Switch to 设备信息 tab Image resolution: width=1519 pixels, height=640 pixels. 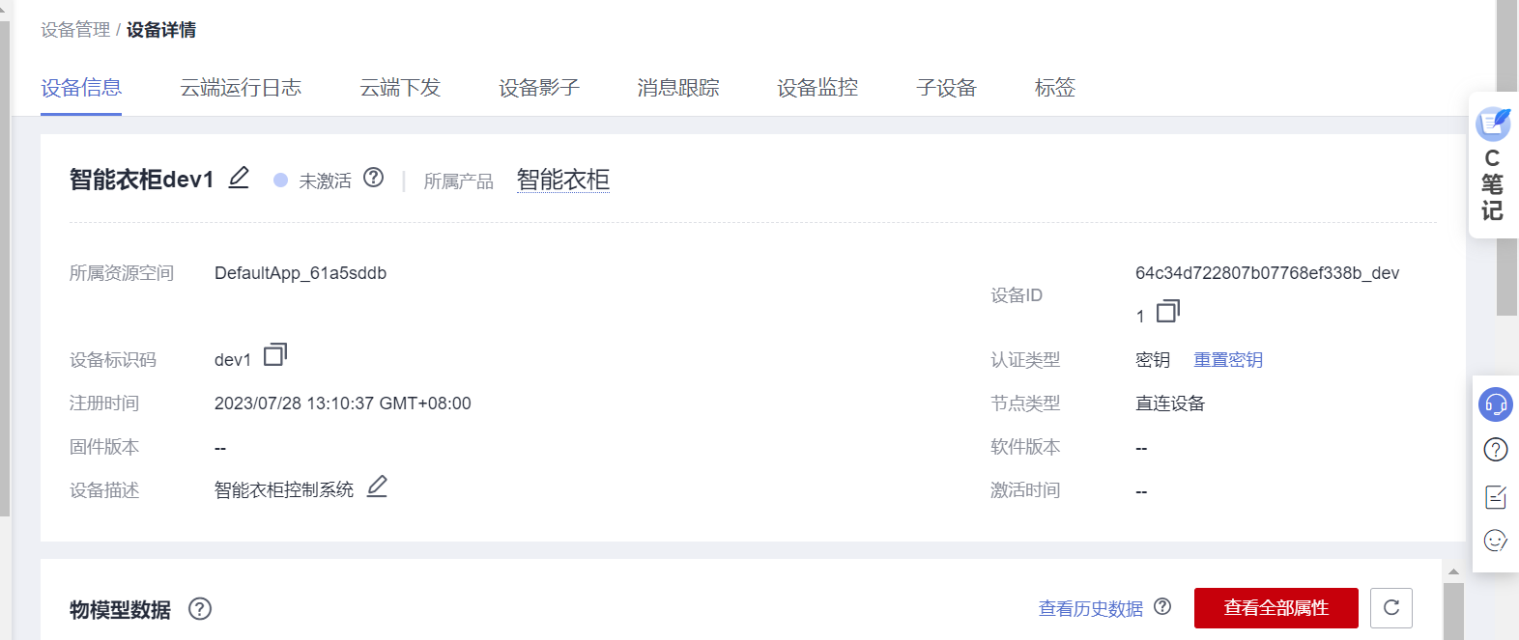point(81,88)
